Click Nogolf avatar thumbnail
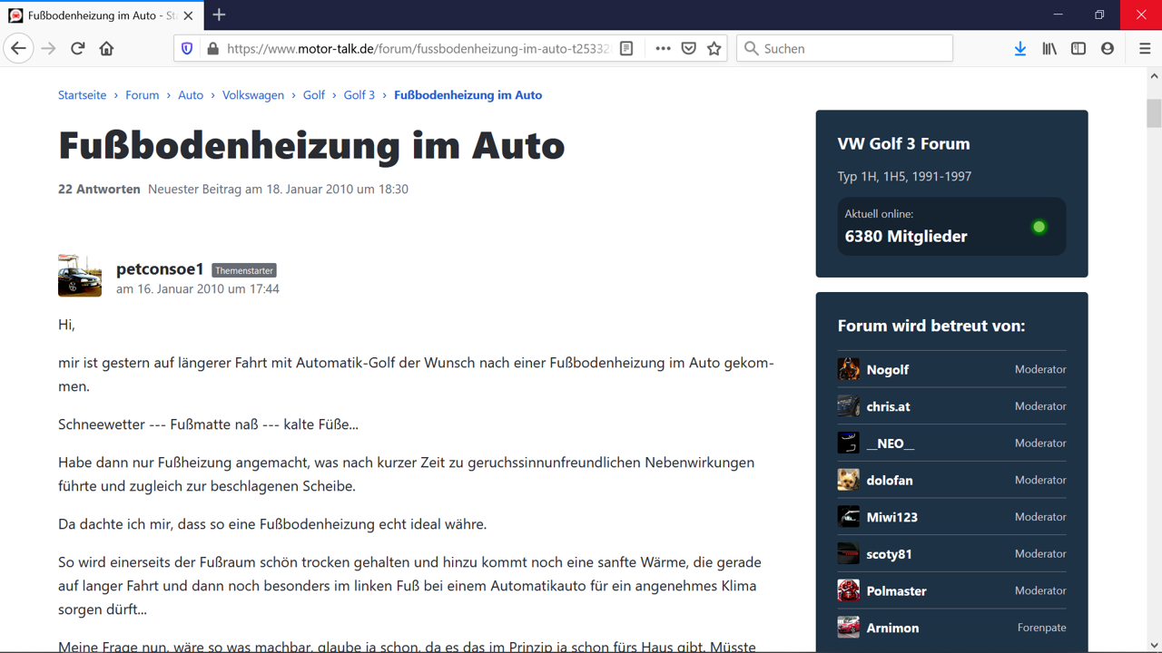The image size is (1162, 653). tap(848, 369)
